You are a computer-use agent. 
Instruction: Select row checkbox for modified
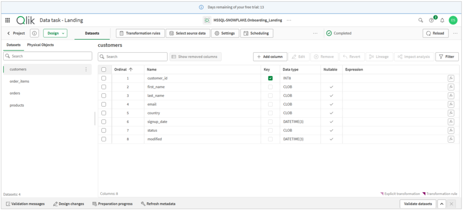[104, 139]
